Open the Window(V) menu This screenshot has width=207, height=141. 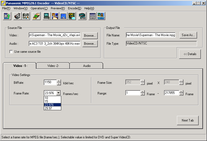(x=20, y=8)
